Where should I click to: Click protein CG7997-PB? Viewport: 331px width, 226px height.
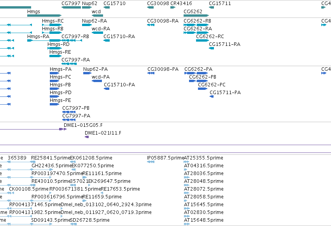(76, 108)
